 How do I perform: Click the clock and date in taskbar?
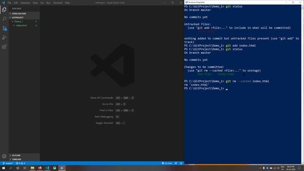[x=291, y=168]
